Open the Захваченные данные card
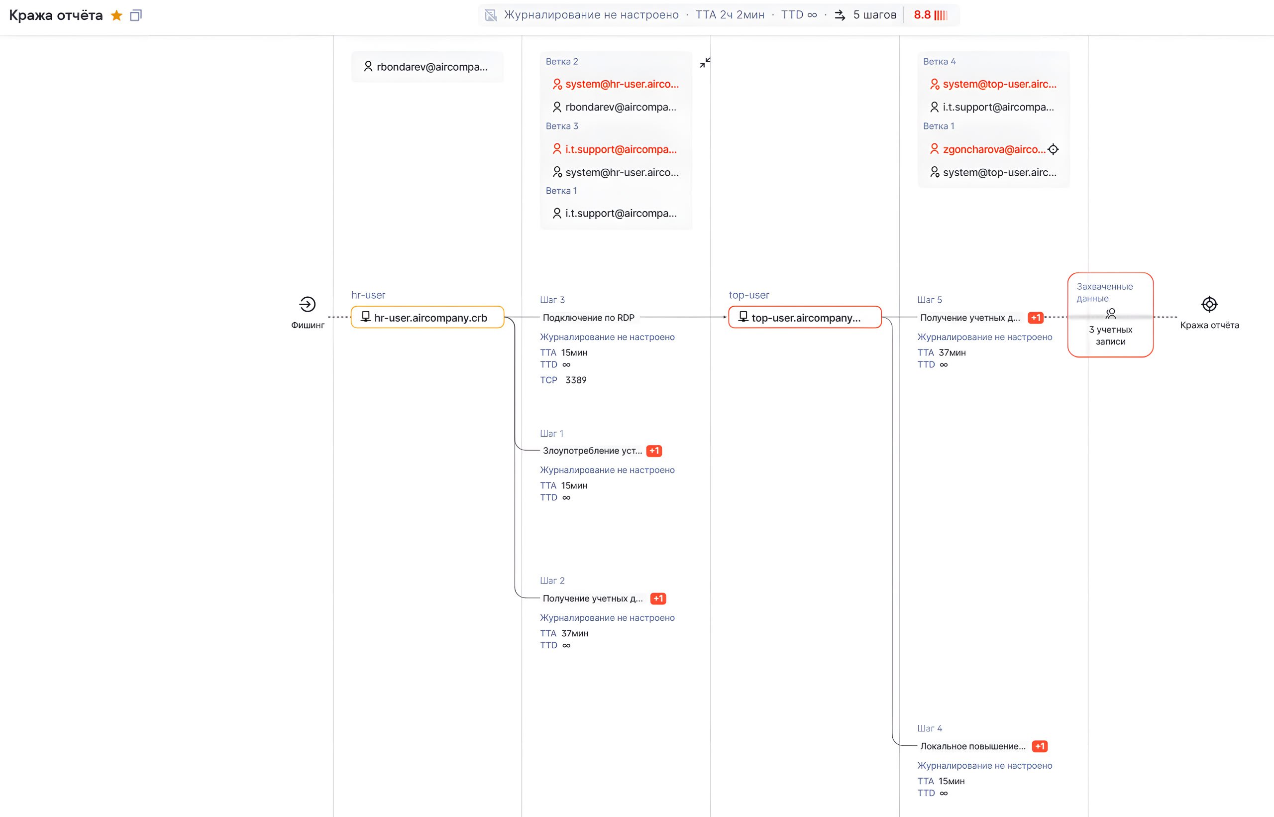The width and height of the screenshot is (1274, 817). click(x=1110, y=315)
